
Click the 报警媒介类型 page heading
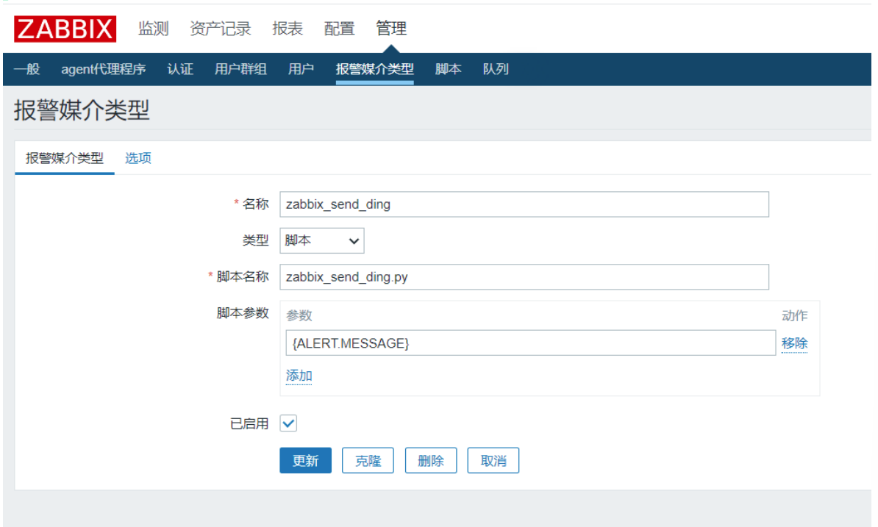coord(82,110)
